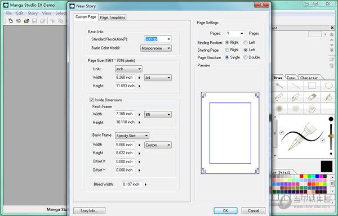Click the Bleed Width 0.197 inch field
338x216 pixels.
coord(132,184)
